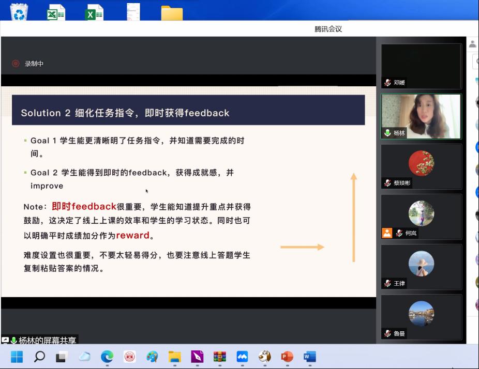Click 邓媛's muted microphone icon
479x369 pixels.
point(387,83)
